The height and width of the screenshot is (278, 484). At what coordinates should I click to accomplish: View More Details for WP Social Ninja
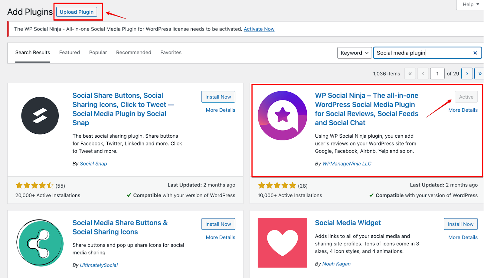click(x=463, y=110)
